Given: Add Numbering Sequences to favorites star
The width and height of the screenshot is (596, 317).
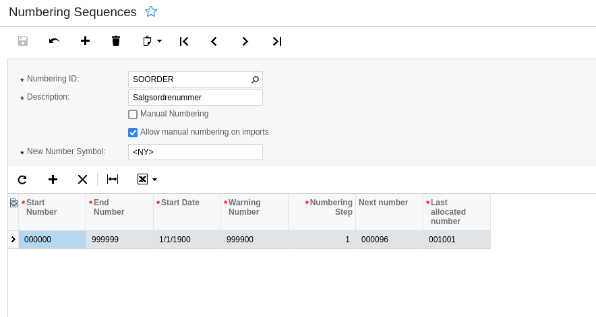Looking at the screenshot, I should (x=151, y=11).
